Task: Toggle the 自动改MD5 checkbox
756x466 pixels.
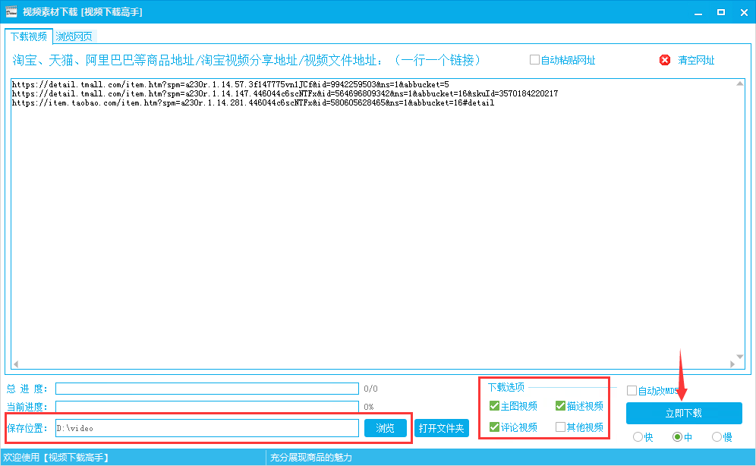Action: [x=632, y=390]
